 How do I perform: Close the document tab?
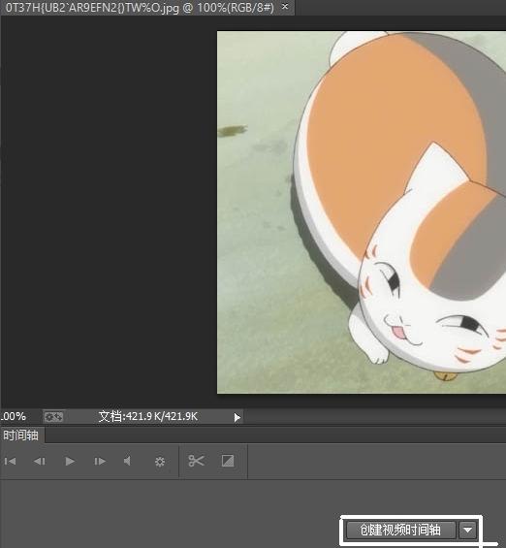coord(285,6)
